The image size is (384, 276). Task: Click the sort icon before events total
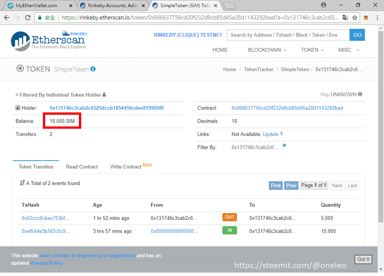click(x=22, y=183)
